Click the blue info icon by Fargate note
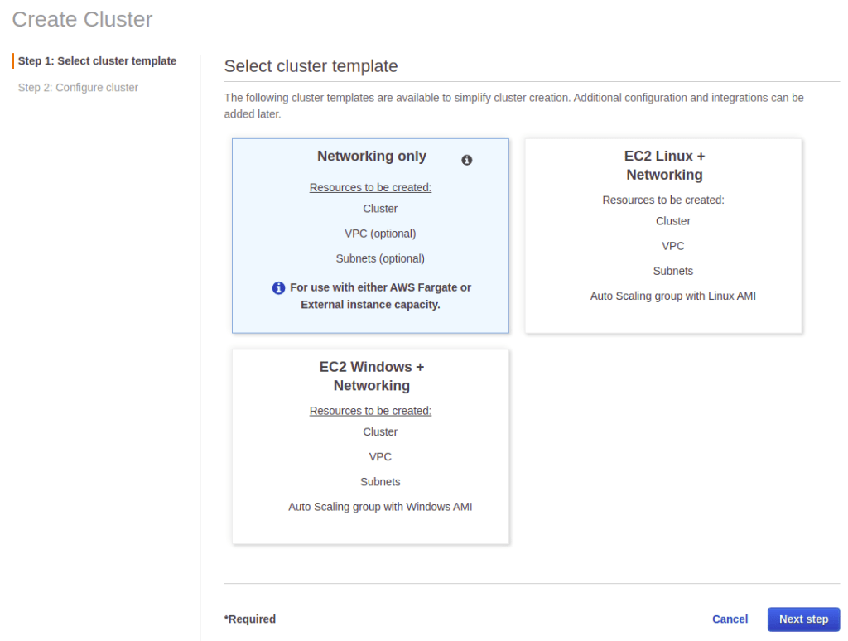 click(x=278, y=288)
